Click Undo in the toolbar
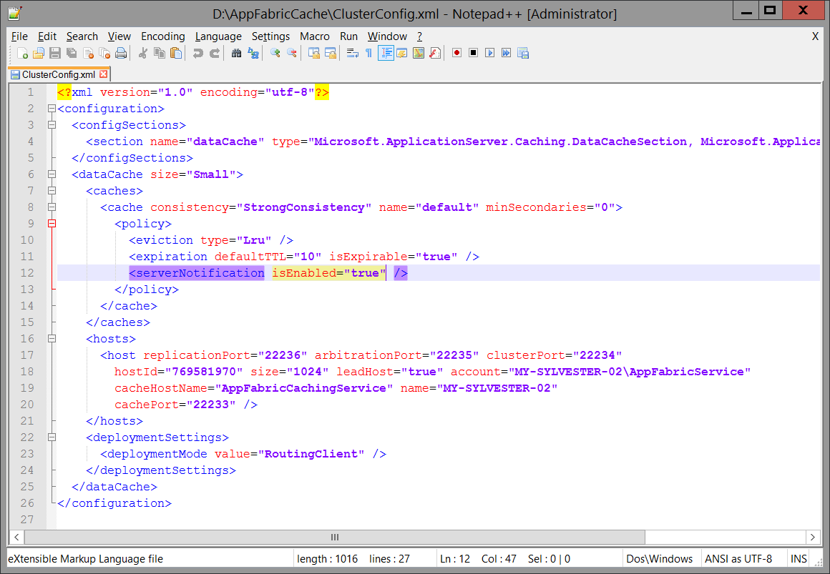Screen dimensions: 830x574 [x=197, y=52]
